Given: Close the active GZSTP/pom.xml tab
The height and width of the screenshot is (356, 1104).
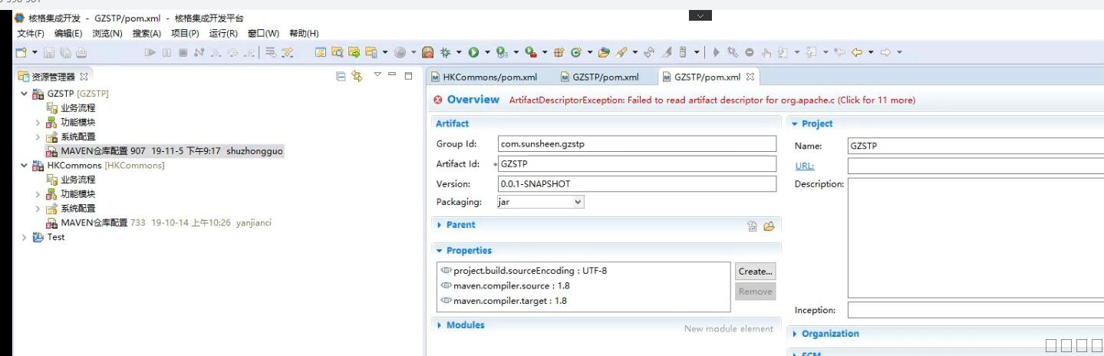Looking at the screenshot, I should click(x=750, y=77).
